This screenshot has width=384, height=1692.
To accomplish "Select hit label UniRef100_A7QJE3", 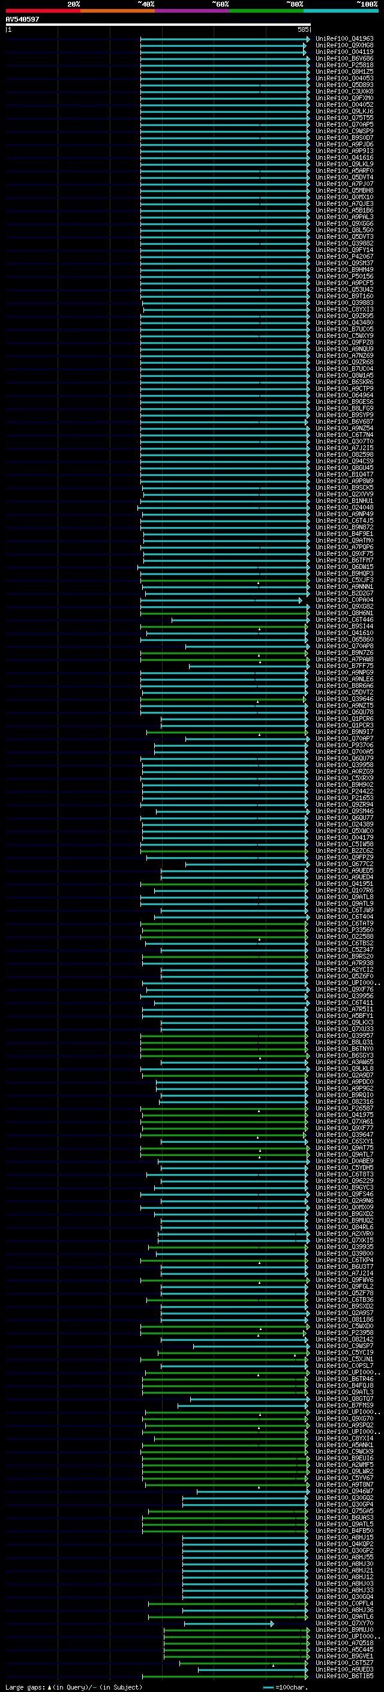I will (x=344, y=203).
